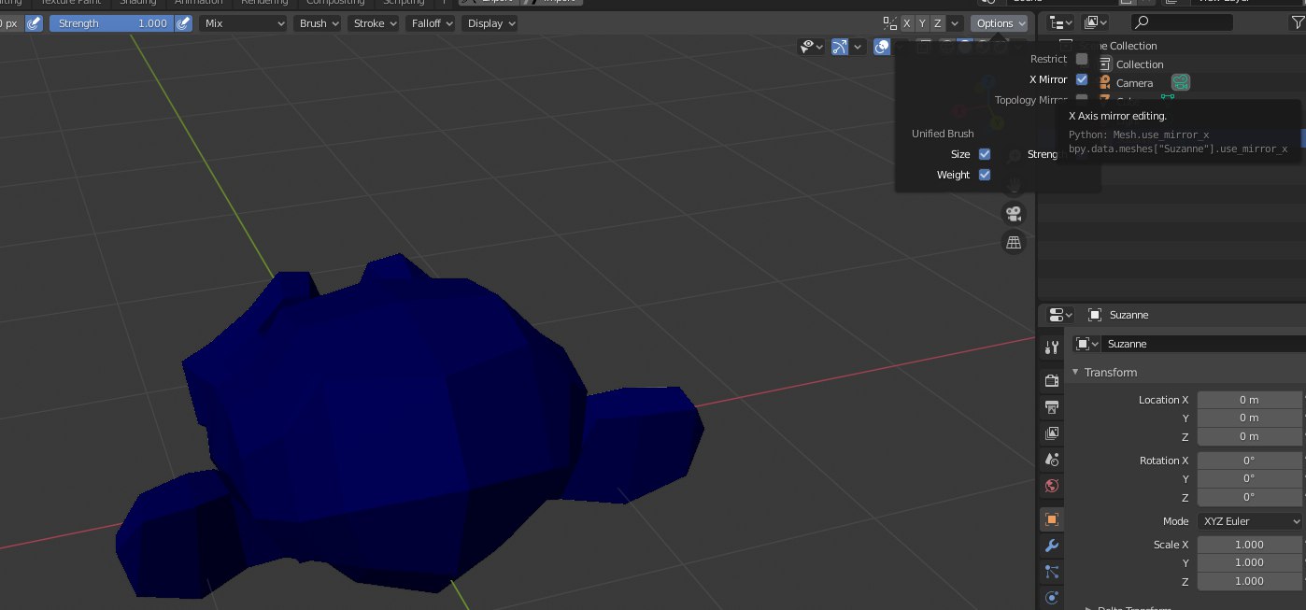Open the Object properties tab
The width and height of the screenshot is (1306, 610).
(x=1052, y=519)
